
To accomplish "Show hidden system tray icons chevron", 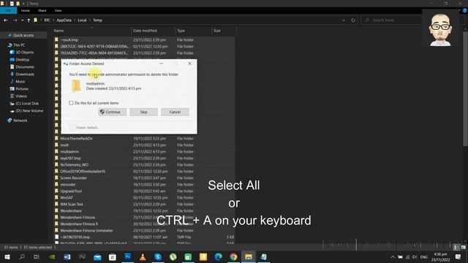I will pos(393,257).
